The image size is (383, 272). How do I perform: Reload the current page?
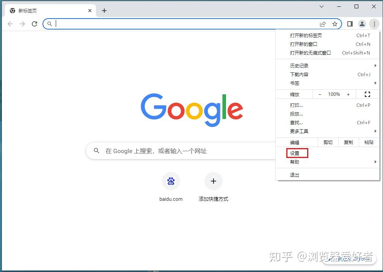(35, 23)
